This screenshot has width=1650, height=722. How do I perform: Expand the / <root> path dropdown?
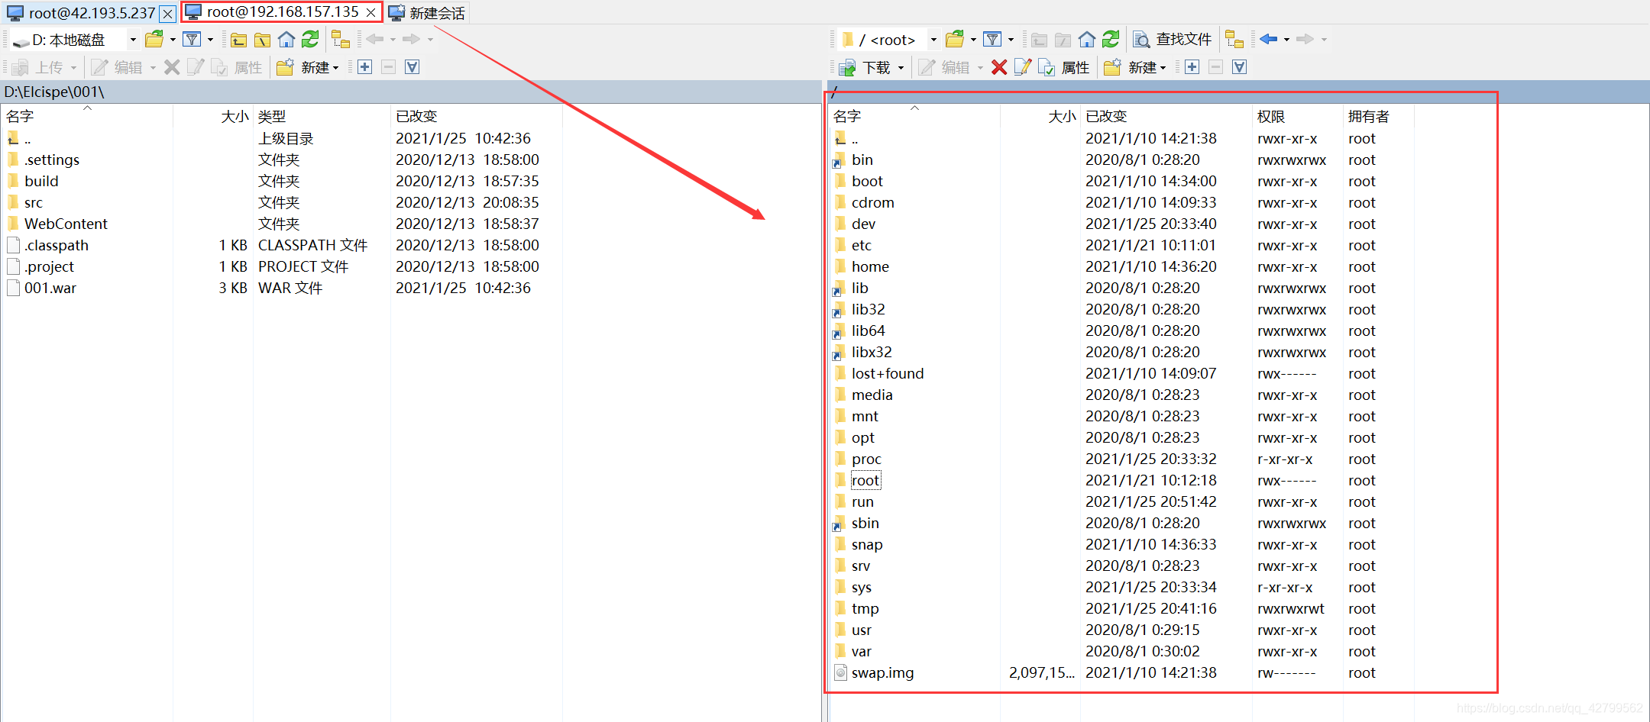click(x=933, y=40)
